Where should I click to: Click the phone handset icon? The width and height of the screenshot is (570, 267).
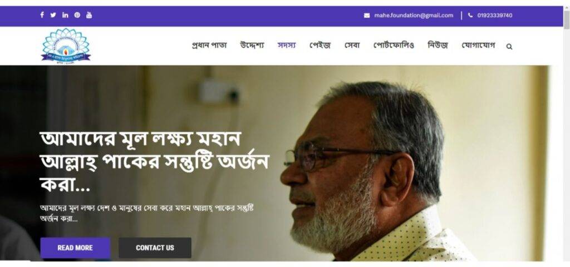click(x=470, y=15)
